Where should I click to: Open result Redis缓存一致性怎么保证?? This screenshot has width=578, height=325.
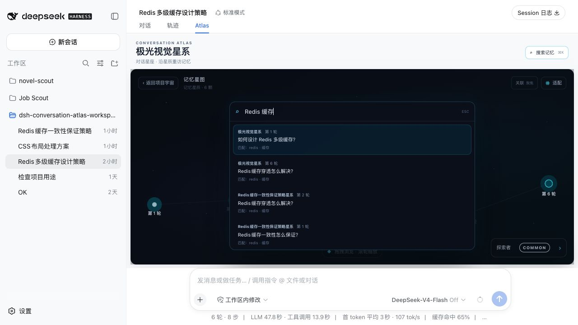[x=352, y=235]
